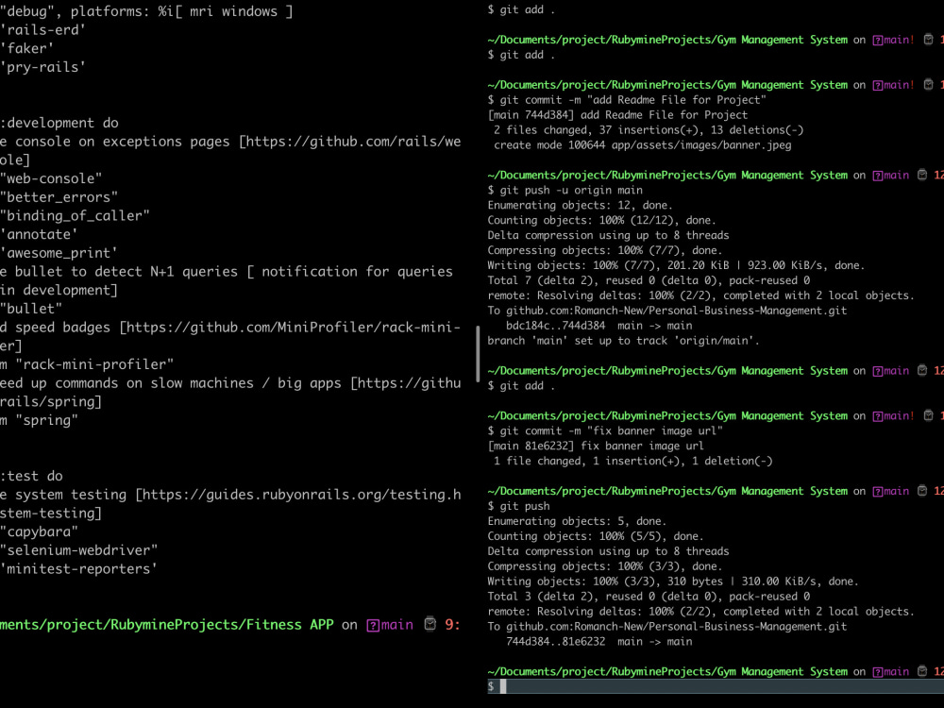Click the ':development do' group line
Viewport: 944px width, 708px height.
click(59, 123)
